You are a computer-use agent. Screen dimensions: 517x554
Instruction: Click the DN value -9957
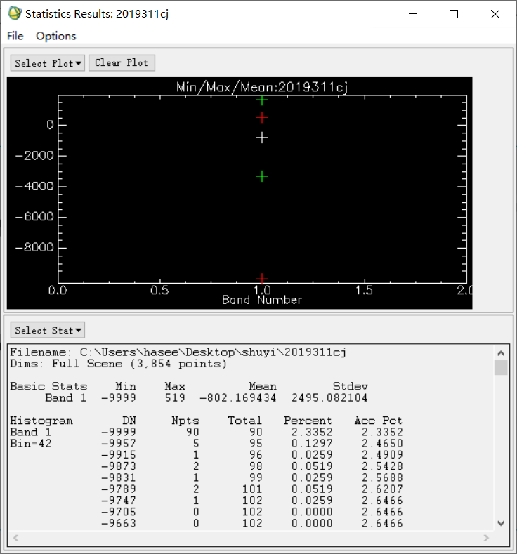click(x=119, y=444)
